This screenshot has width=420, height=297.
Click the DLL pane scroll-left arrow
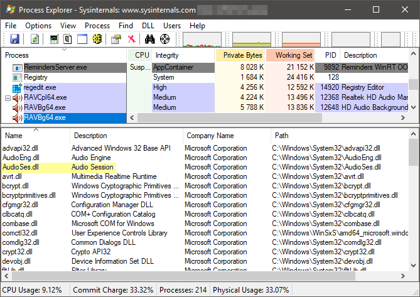click(6, 276)
